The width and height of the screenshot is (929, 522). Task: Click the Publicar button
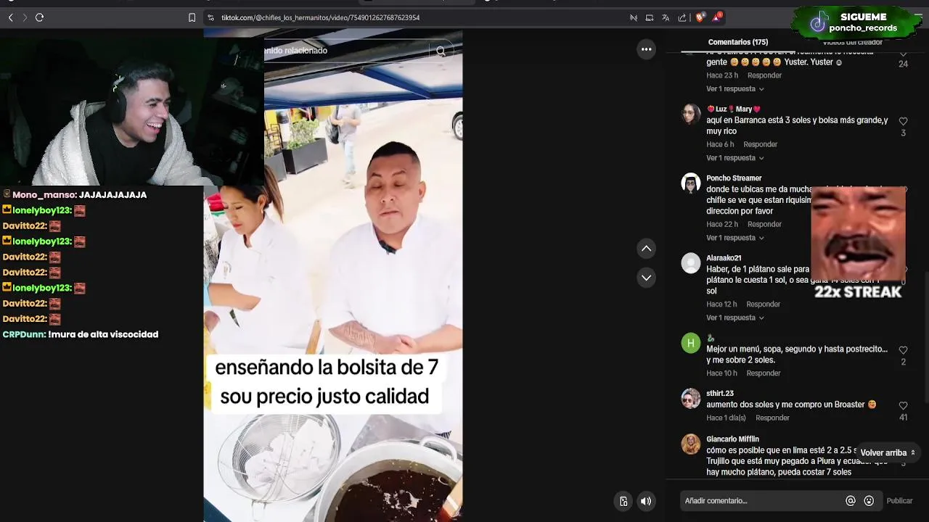click(x=899, y=501)
